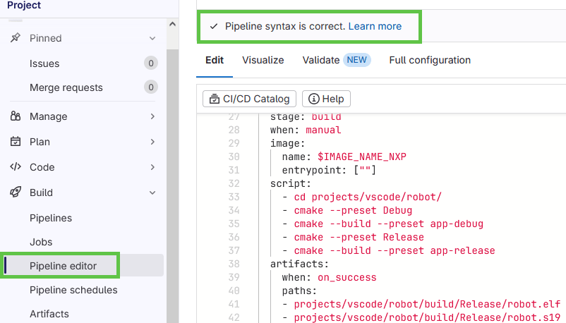
Task: Click the 'when: on_success' line
Action: [x=329, y=277]
